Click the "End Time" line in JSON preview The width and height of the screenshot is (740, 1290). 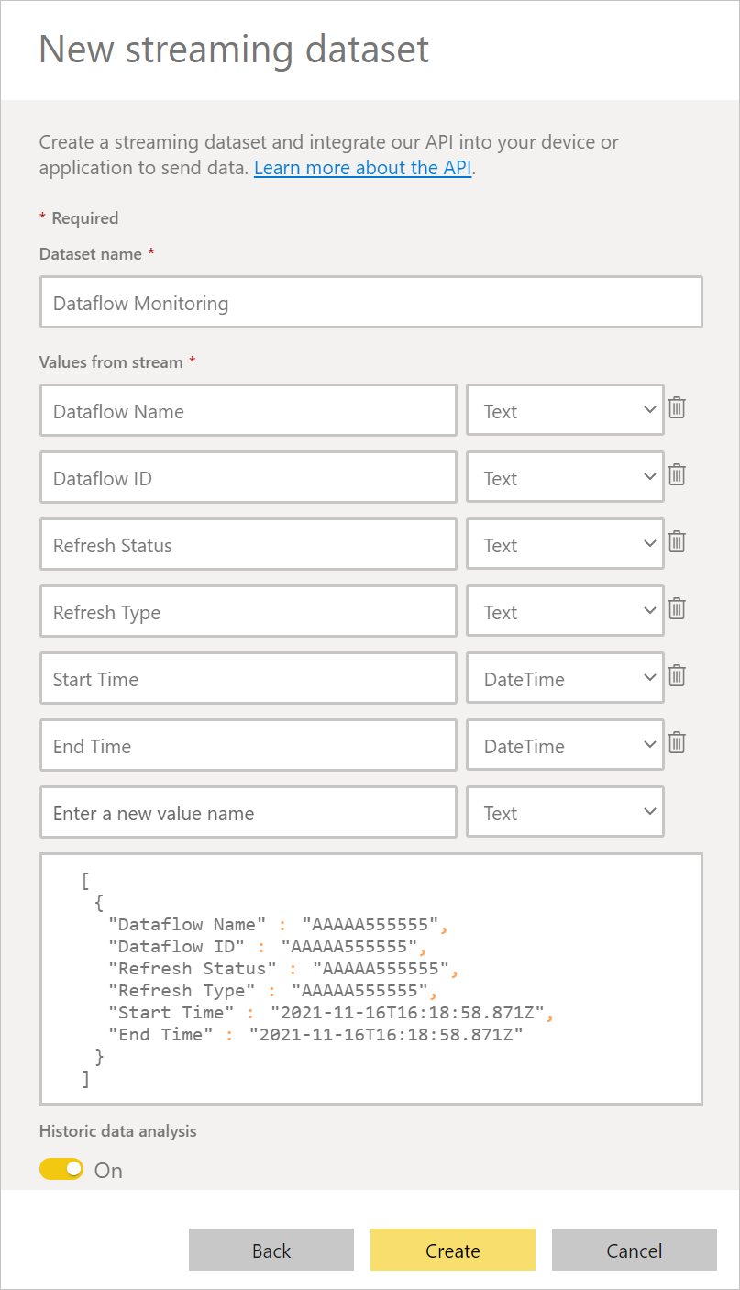tap(315, 1035)
